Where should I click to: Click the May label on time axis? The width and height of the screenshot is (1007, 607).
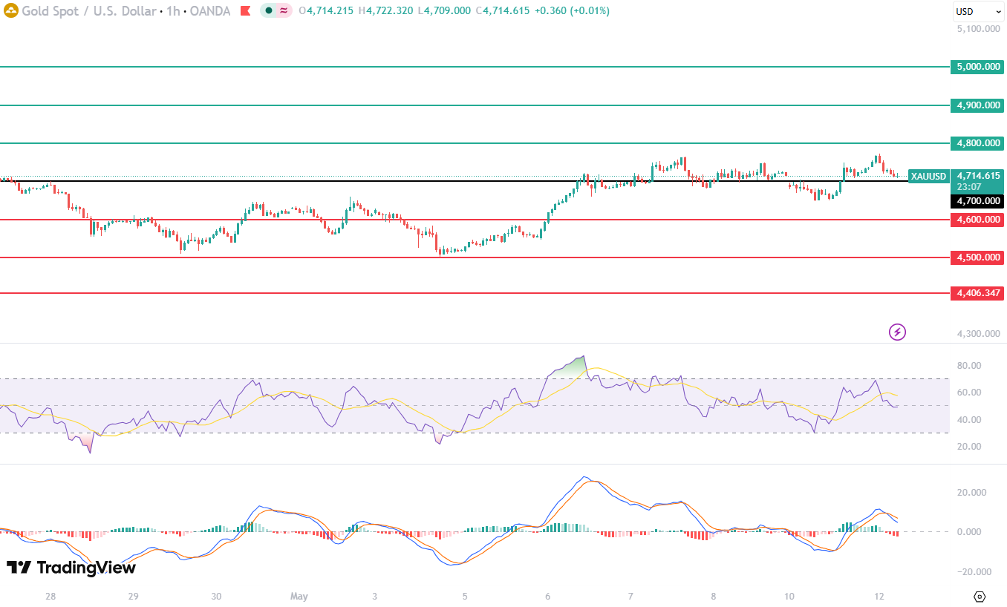click(x=299, y=597)
